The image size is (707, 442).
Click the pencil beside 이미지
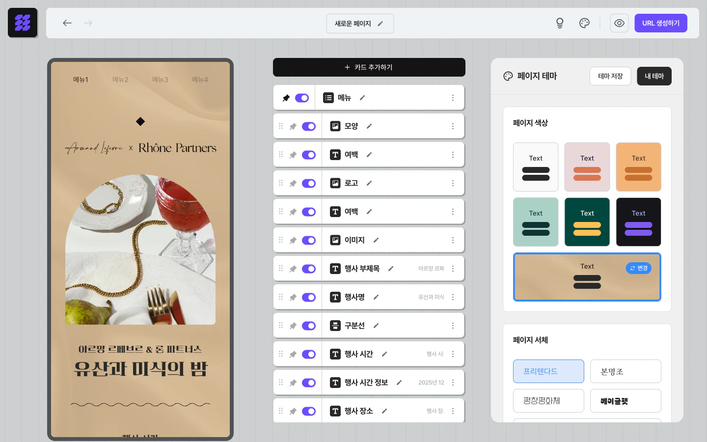376,240
